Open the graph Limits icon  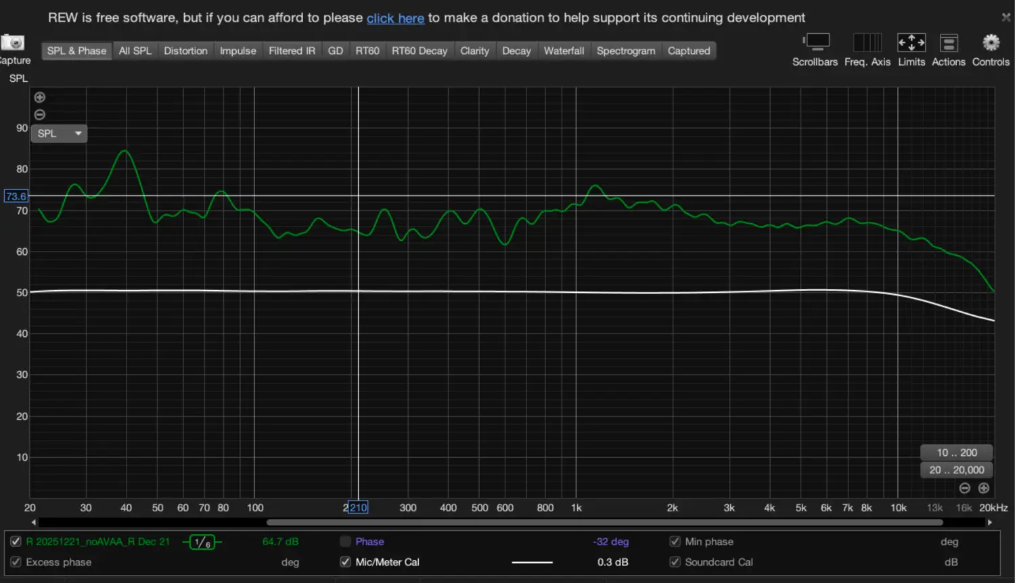click(x=911, y=43)
